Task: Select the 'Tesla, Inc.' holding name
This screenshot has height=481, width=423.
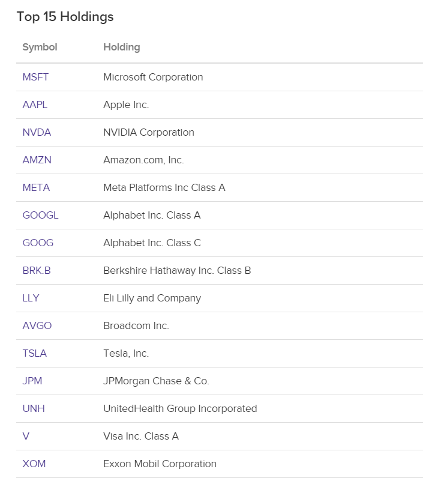Action: 126,353
